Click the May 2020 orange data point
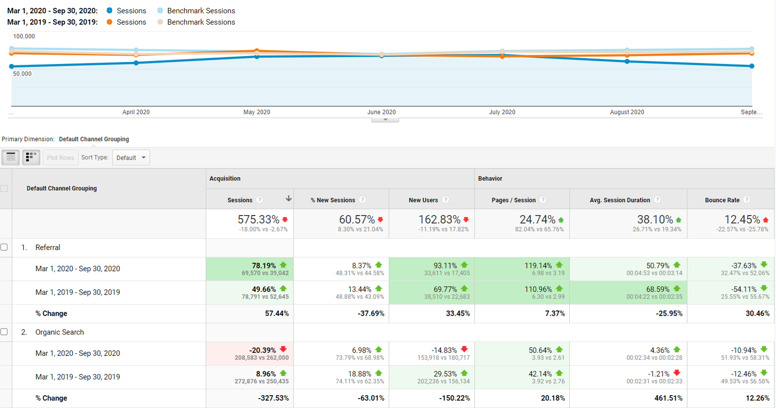Viewport: 776px width, 408px height. point(257,51)
